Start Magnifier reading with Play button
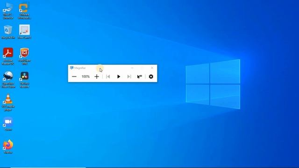 coord(119,77)
